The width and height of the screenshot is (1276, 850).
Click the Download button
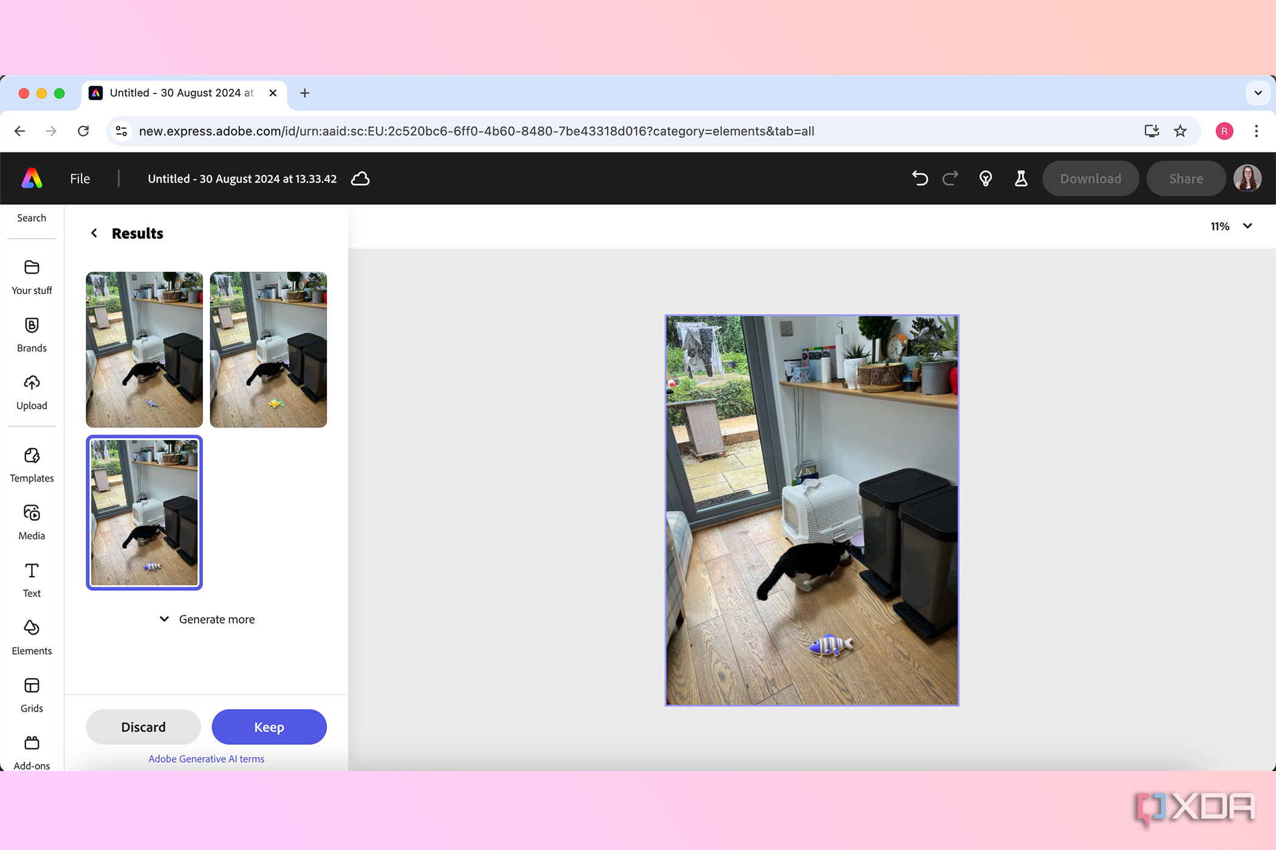[1091, 178]
